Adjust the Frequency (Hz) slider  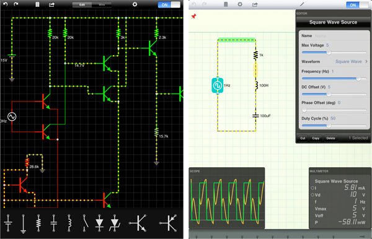[334, 79]
